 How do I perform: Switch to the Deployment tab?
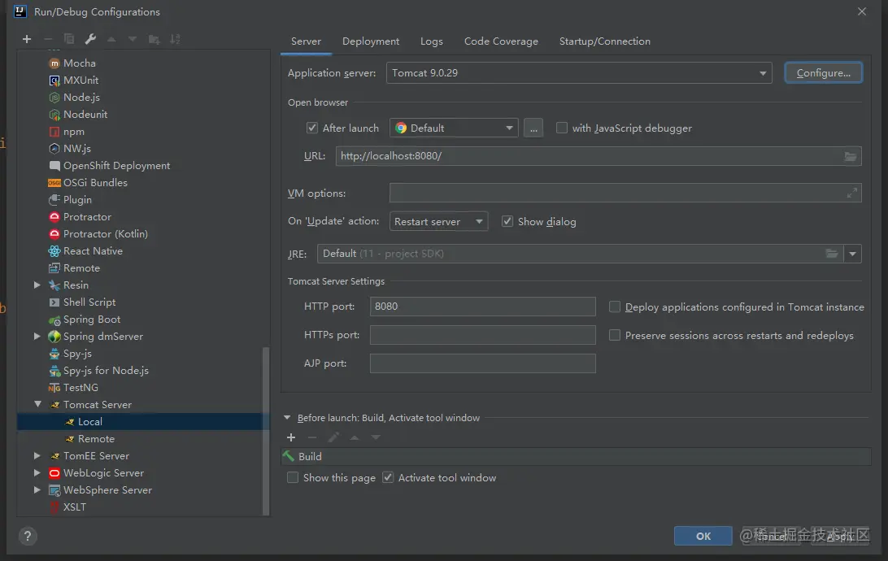[370, 41]
